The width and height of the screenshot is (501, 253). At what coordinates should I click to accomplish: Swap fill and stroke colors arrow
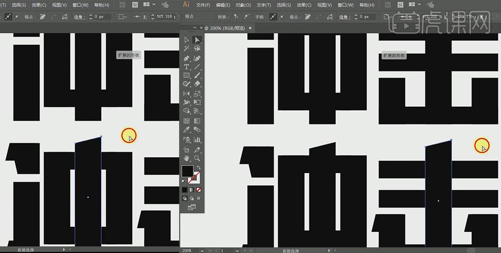(x=198, y=167)
